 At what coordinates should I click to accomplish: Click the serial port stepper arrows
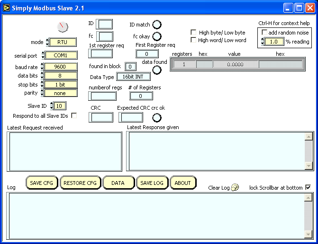tap(43, 55)
